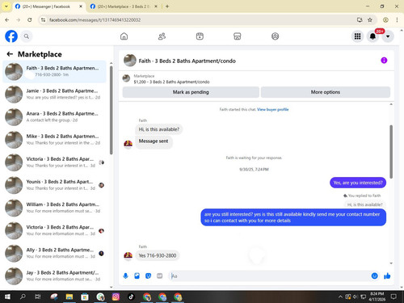
Task: Click the chat header title Faith - 3 Beds
Action: pos(187,61)
